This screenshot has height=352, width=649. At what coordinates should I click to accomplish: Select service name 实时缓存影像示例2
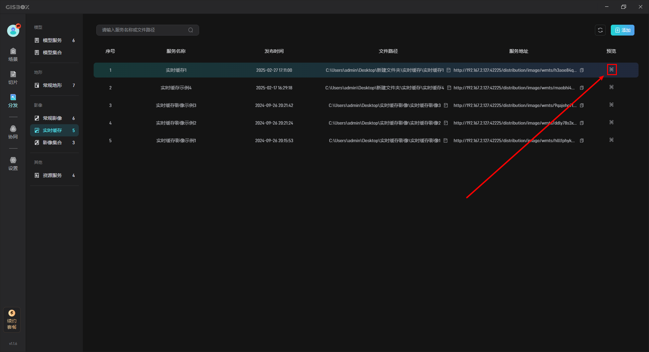176,123
